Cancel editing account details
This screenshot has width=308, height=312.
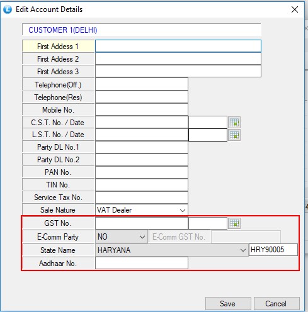click(277, 303)
